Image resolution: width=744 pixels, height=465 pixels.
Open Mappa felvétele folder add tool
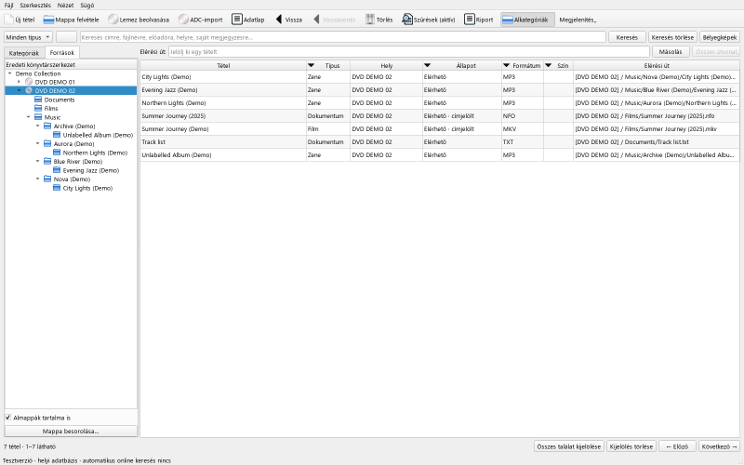(x=48, y=20)
